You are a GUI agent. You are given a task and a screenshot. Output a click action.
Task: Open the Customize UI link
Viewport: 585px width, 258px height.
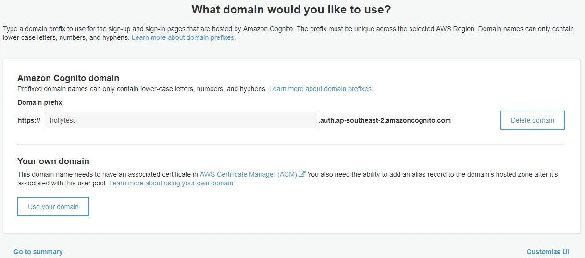pos(548,252)
